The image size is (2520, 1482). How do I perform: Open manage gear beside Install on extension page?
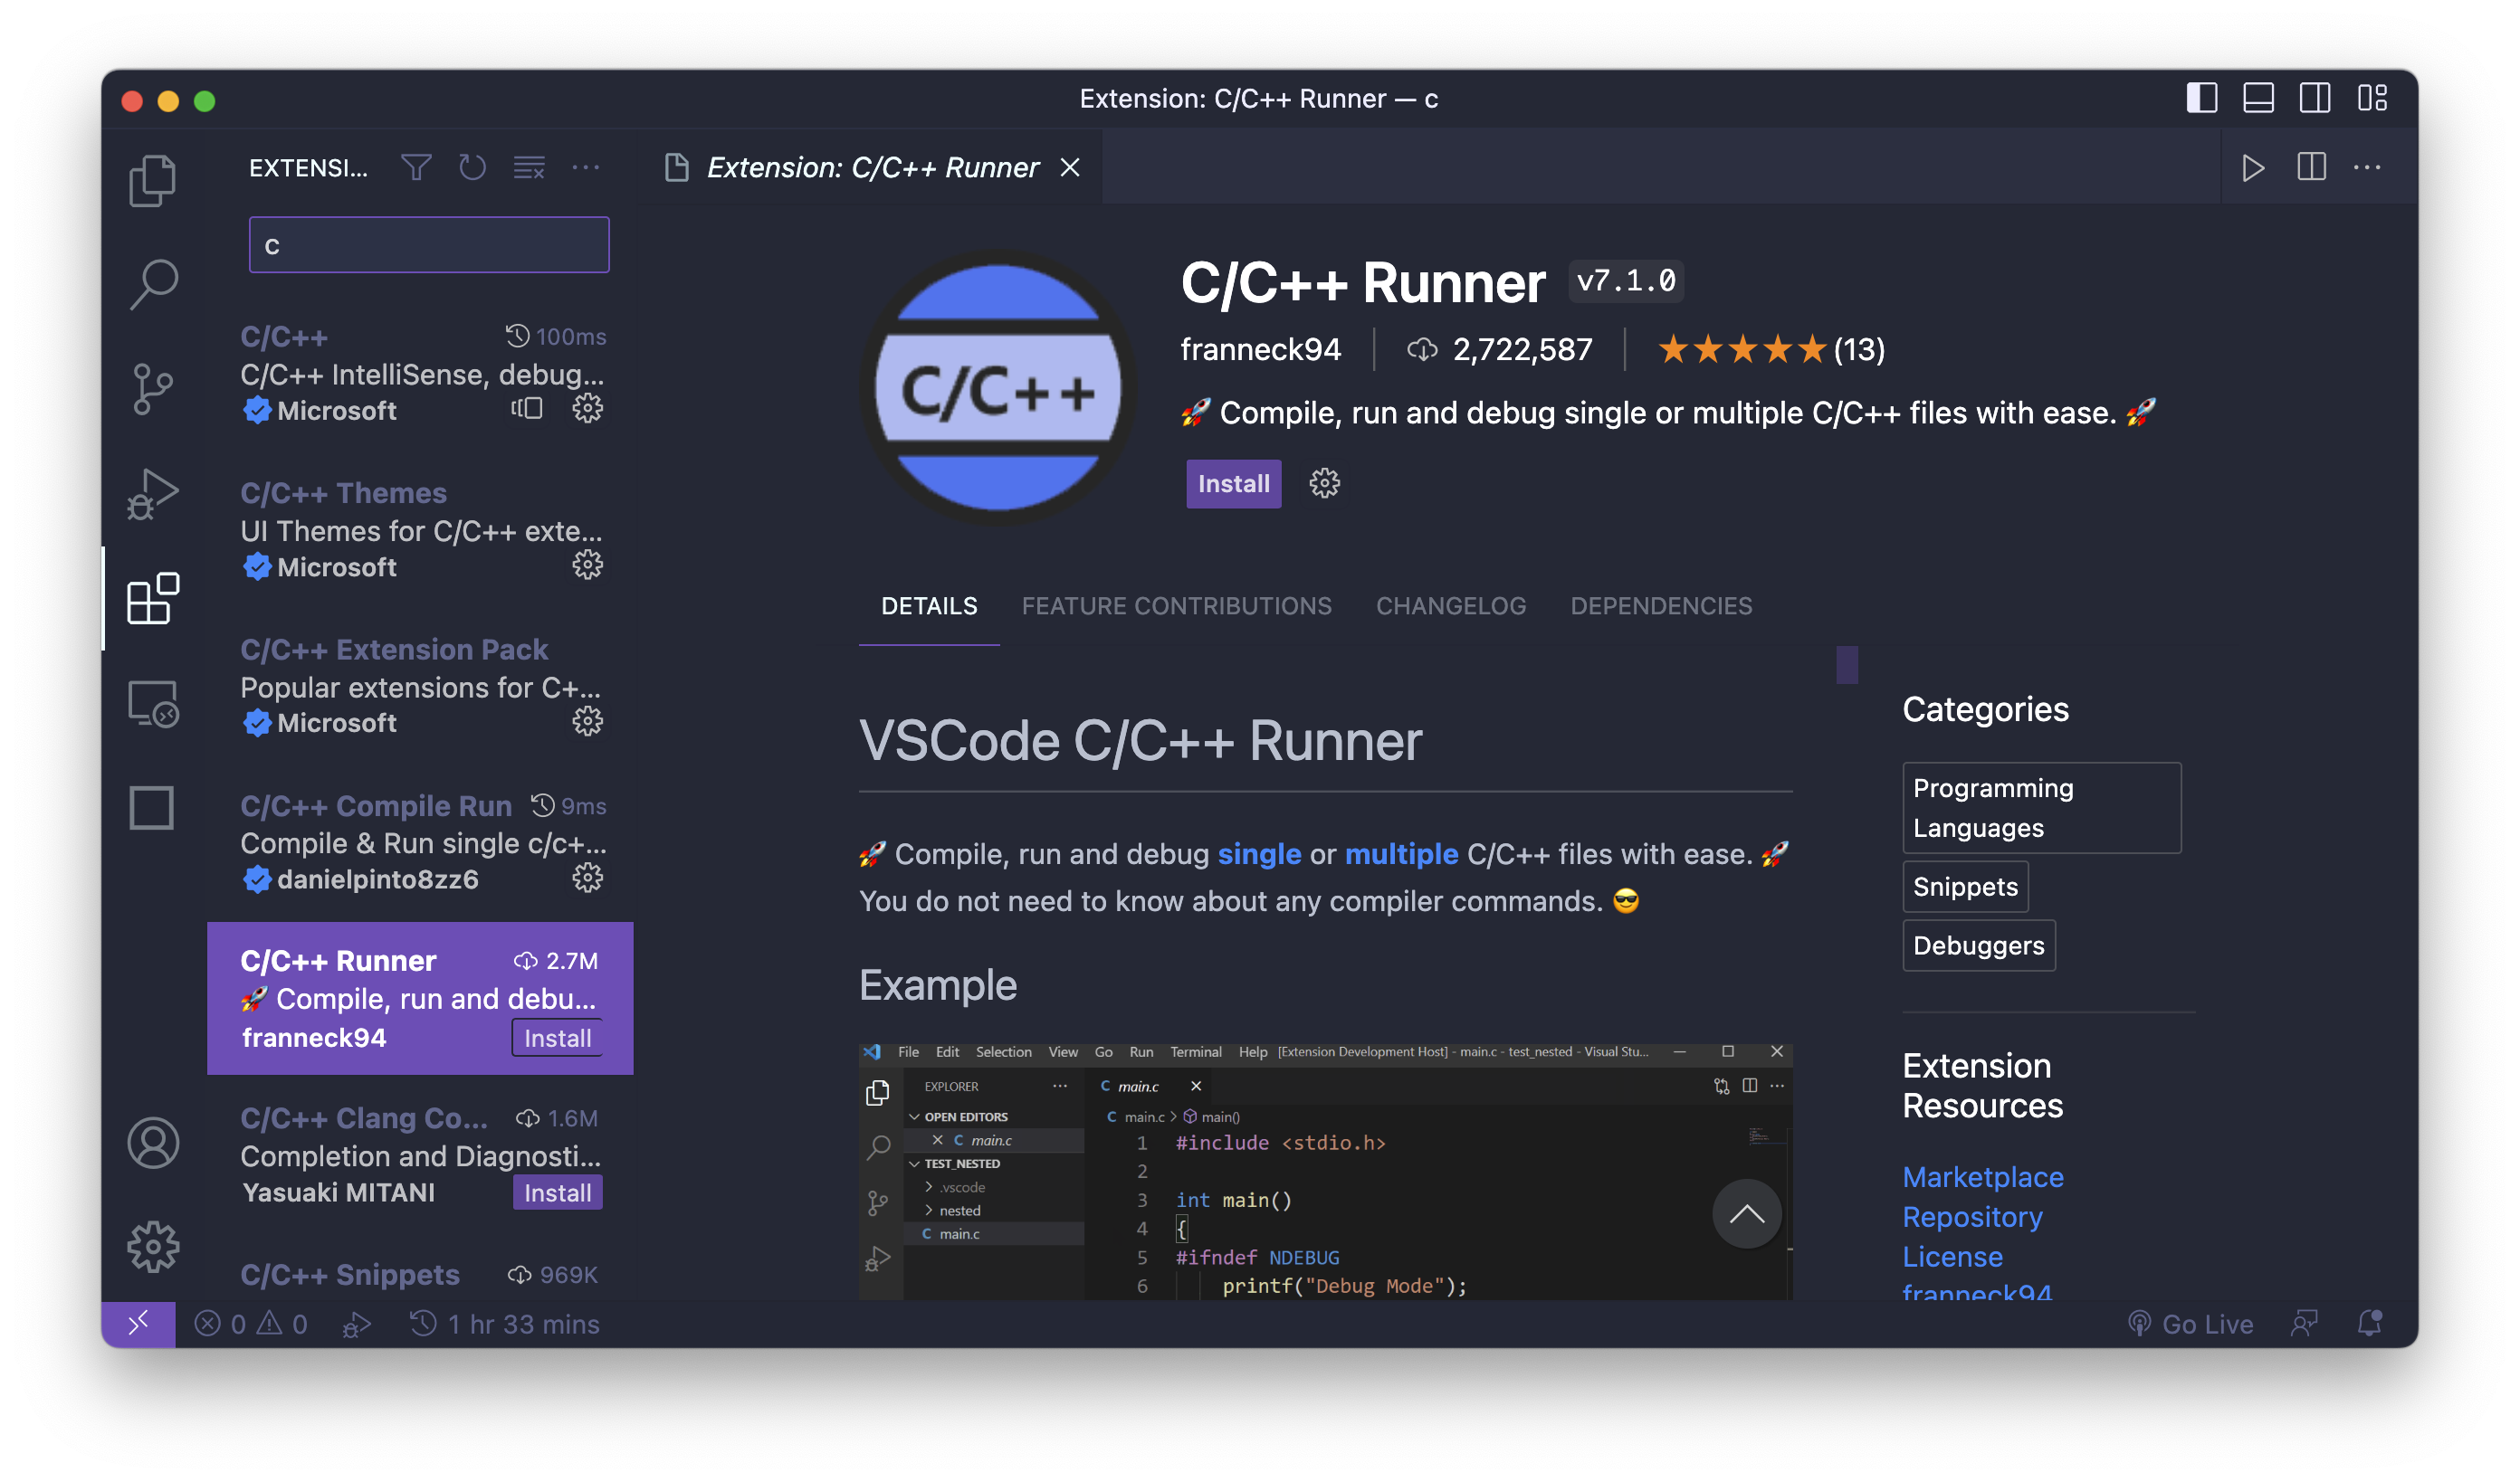point(1324,484)
